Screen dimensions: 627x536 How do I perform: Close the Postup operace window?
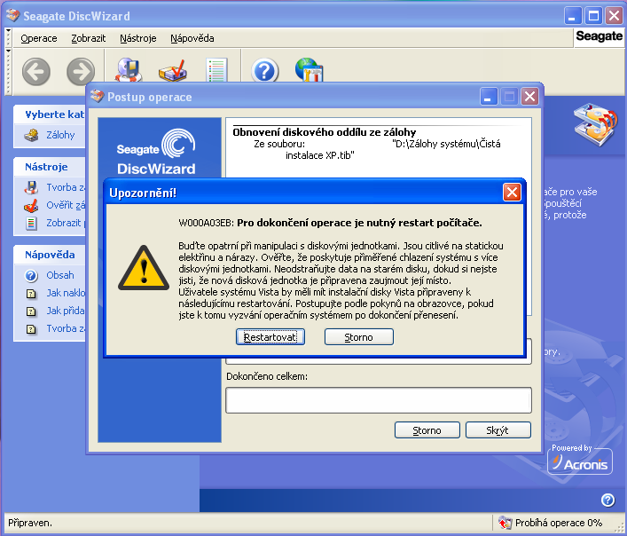tap(529, 97)
